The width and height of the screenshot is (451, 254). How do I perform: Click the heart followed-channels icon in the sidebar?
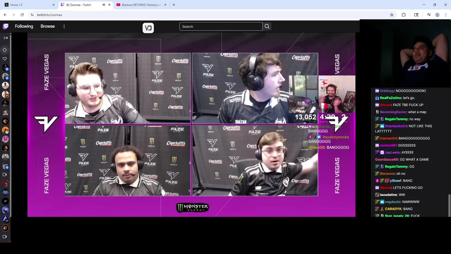5,59
